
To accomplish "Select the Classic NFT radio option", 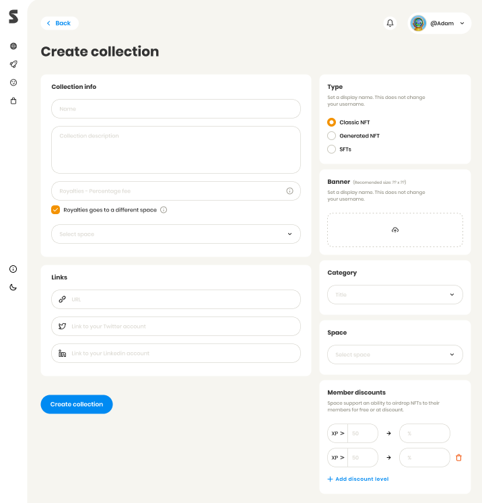I will [x=331, y=123].
